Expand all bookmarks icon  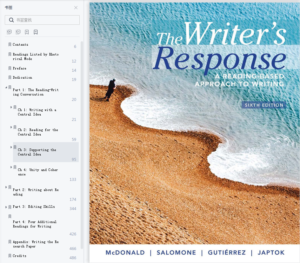pos(9,32)
